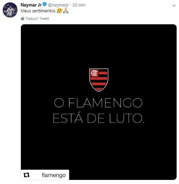Screen dimensions: 179x184
Task: Open Neymar Jr's profile avatar
Action: point(10,10)
